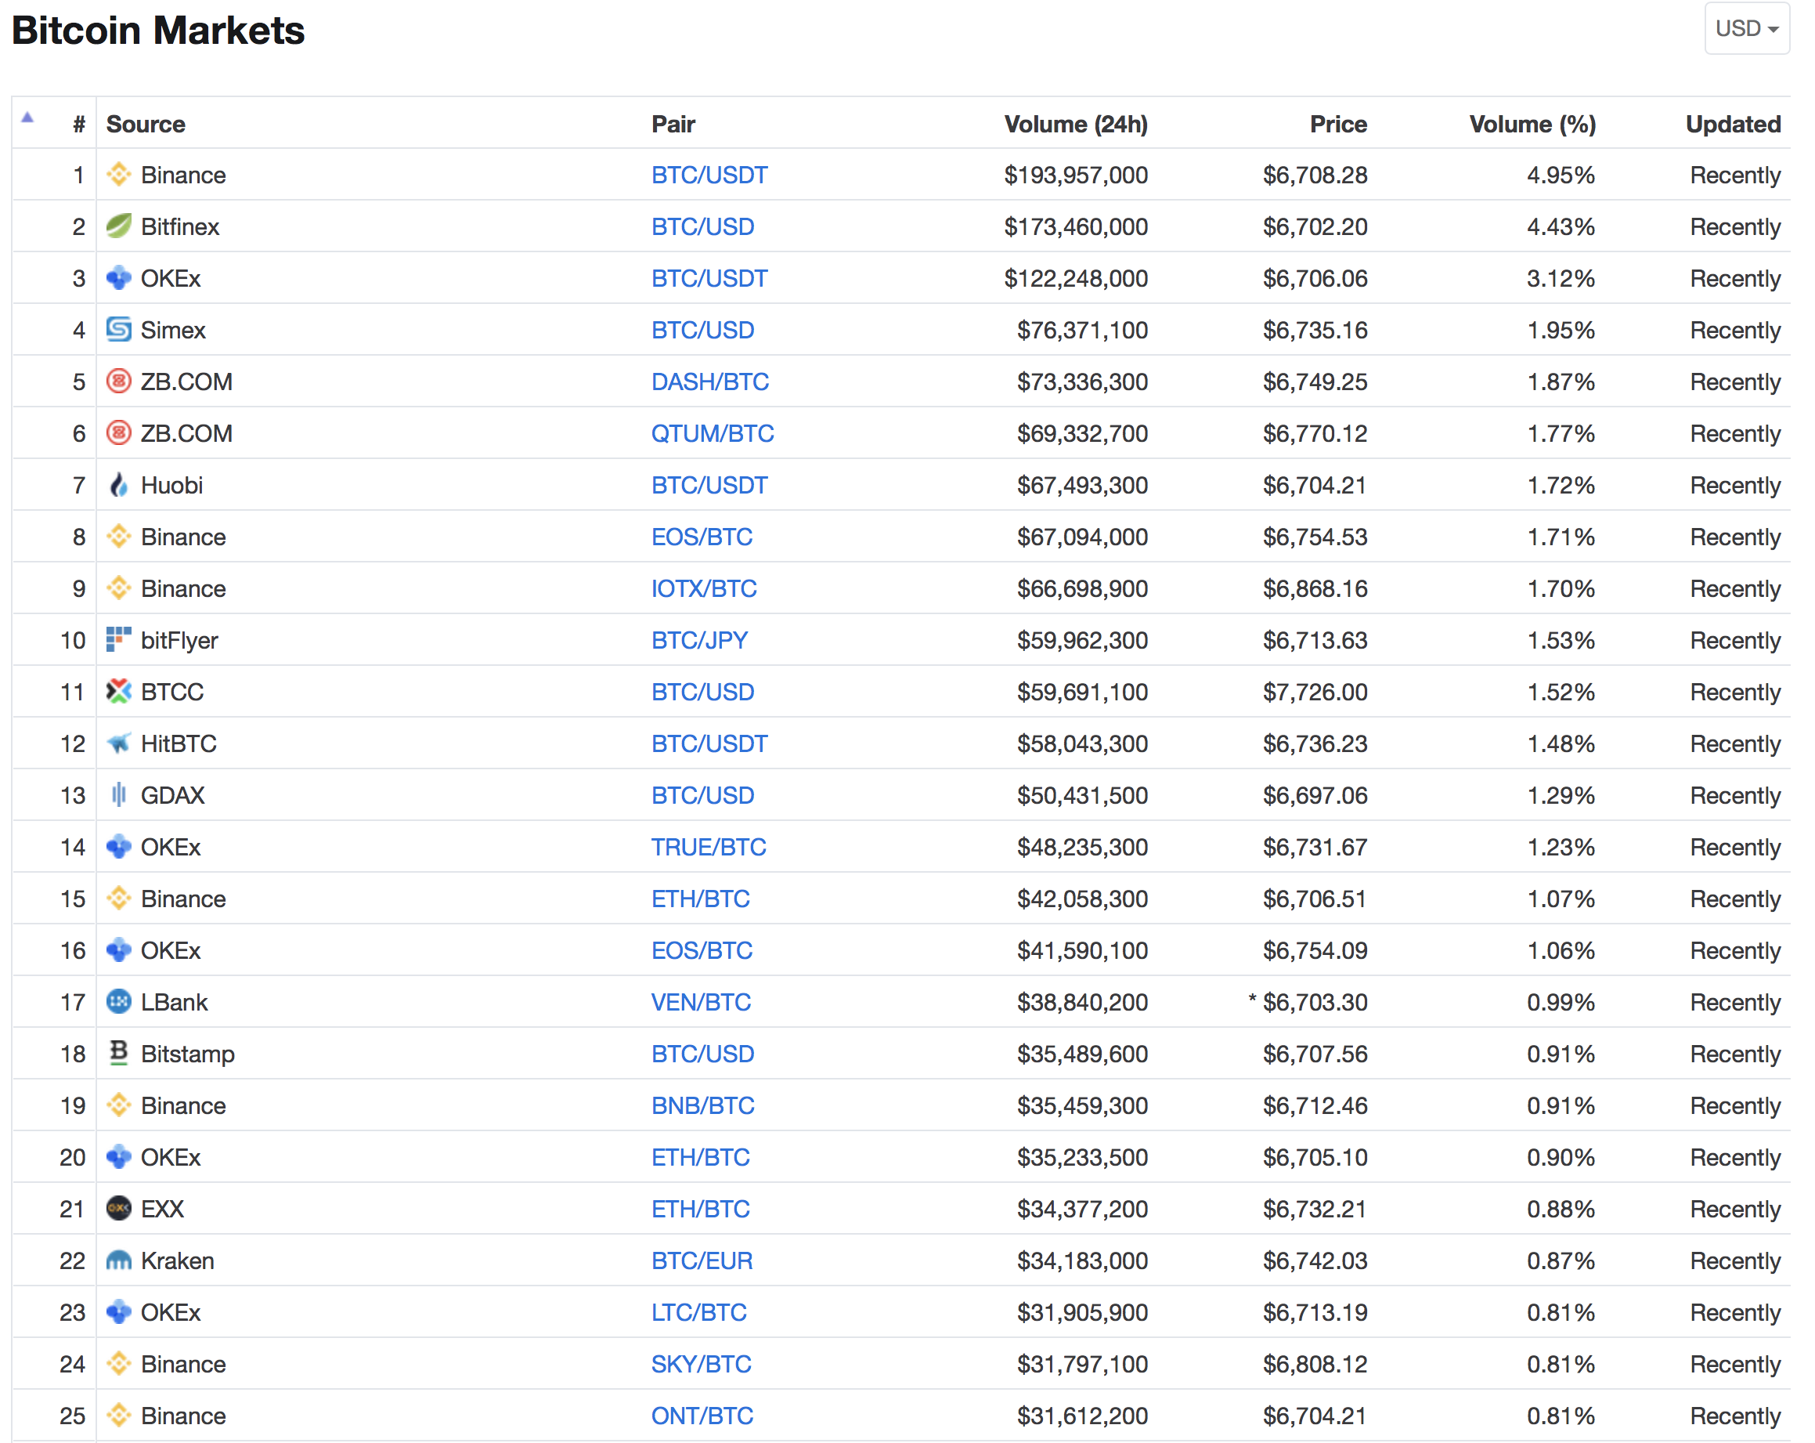Open the BTC/EUR pair link

coord(702,1260)
